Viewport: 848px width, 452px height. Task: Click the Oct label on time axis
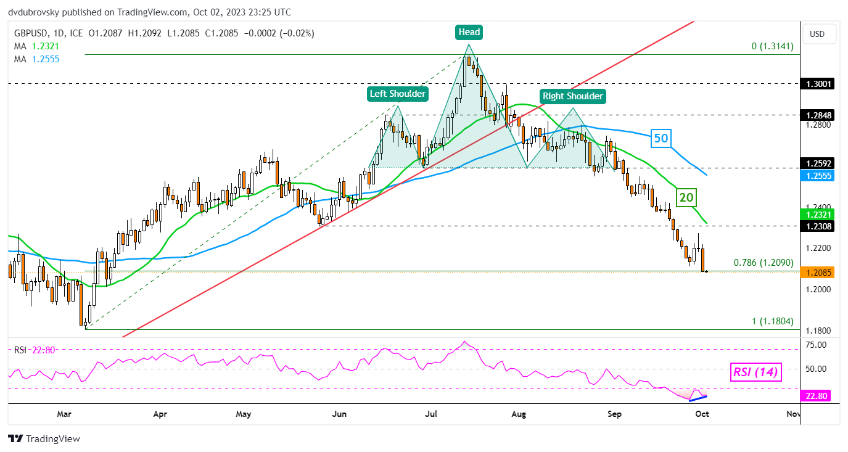point(702,414)
